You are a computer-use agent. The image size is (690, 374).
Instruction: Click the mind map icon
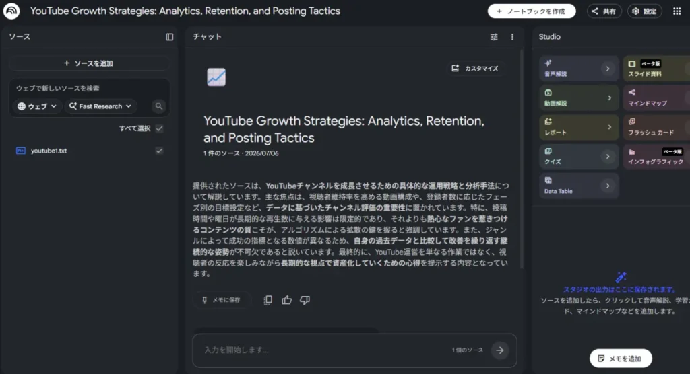point(632,92)
